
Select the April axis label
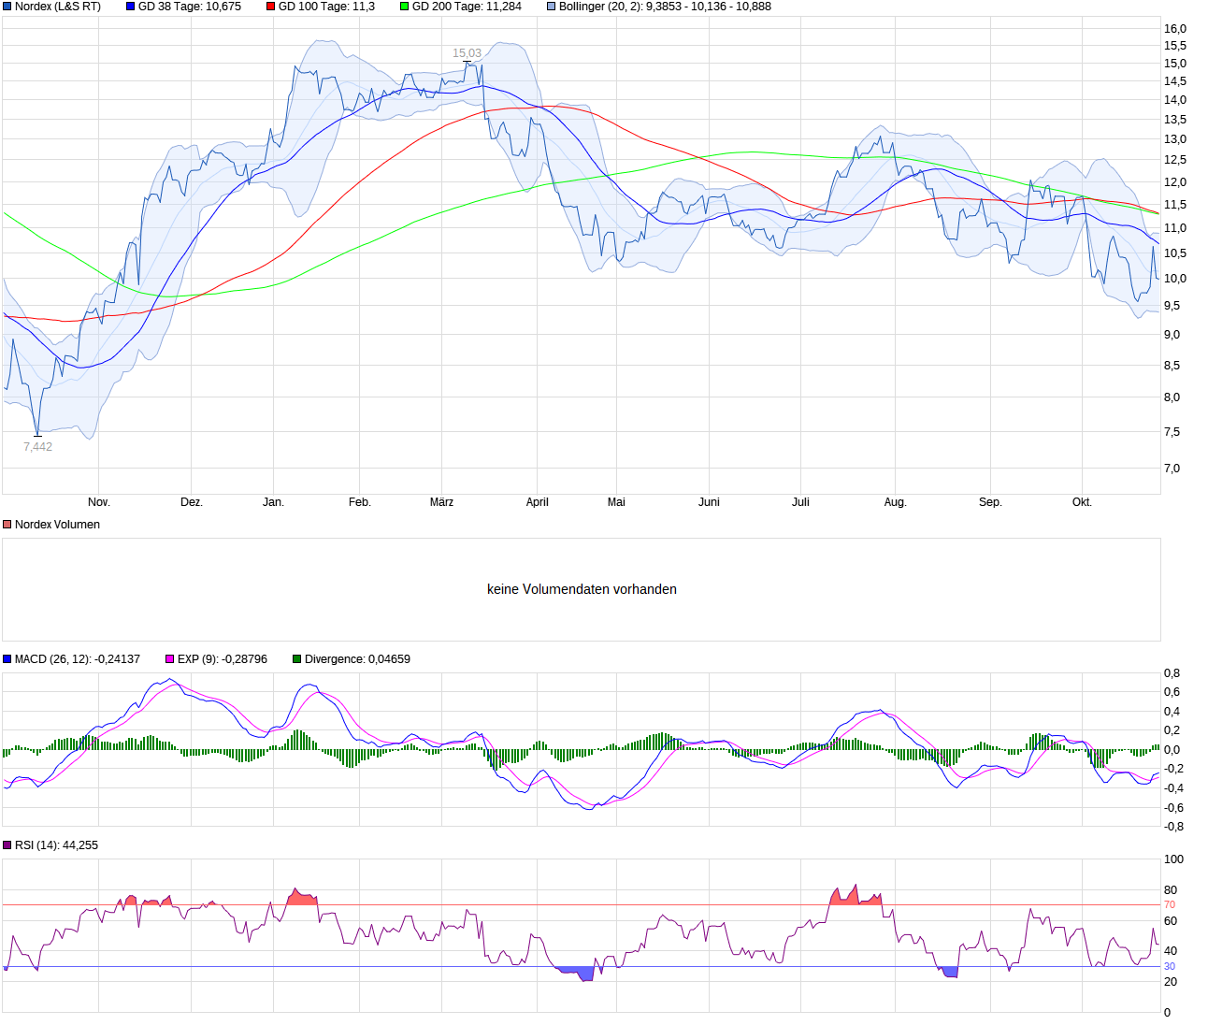pos(538,501)
